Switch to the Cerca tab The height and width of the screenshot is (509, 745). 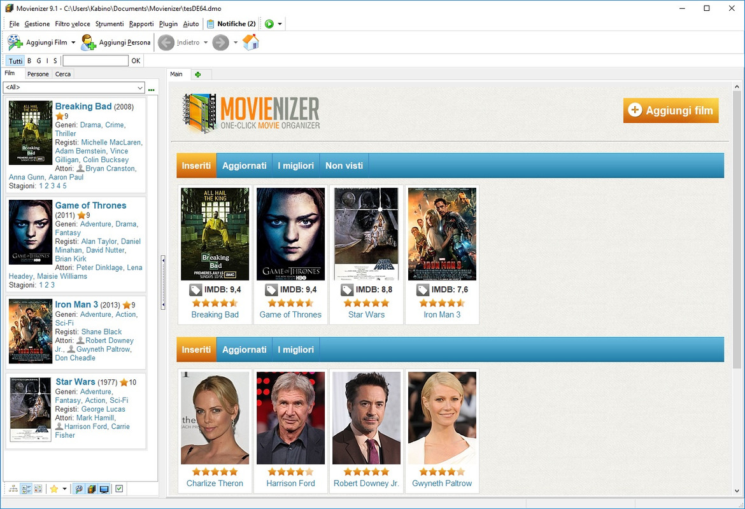tap(62, 74)
